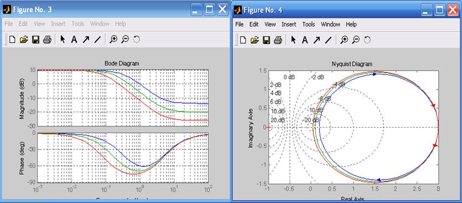
Task: Print icon in Figure No. 4 toolbar
Action: pos(278,40)
